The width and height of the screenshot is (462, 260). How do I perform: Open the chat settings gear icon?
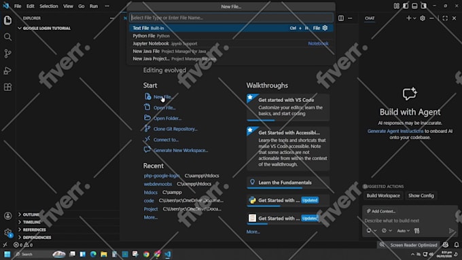[x=423, y=18]
